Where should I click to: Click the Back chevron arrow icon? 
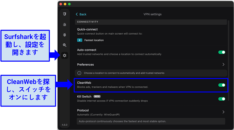[x=77, y=14]
